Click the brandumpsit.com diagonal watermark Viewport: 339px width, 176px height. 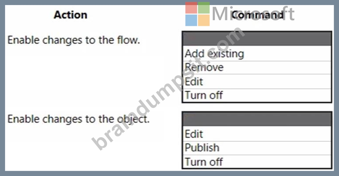tap(168, 89)
